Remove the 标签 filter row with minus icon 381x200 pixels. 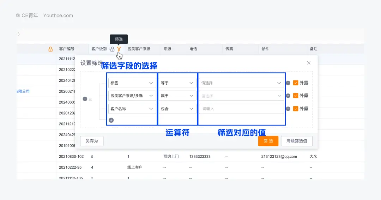pos(288,83)
